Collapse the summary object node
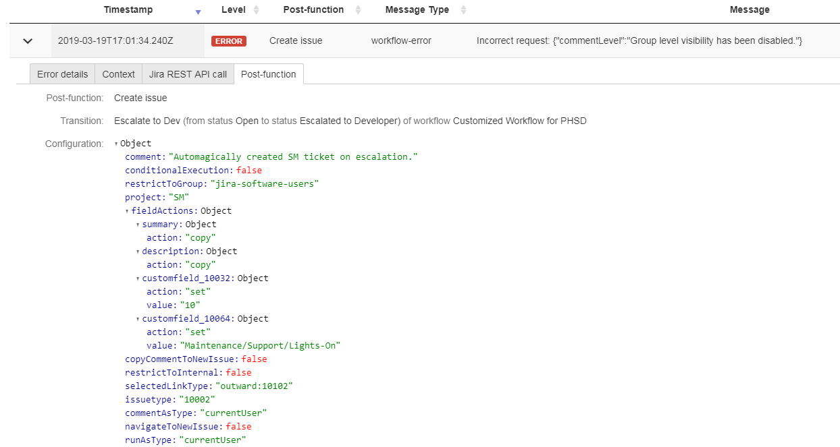The width and height of the screenshot is (840, 447). [138, 225]
